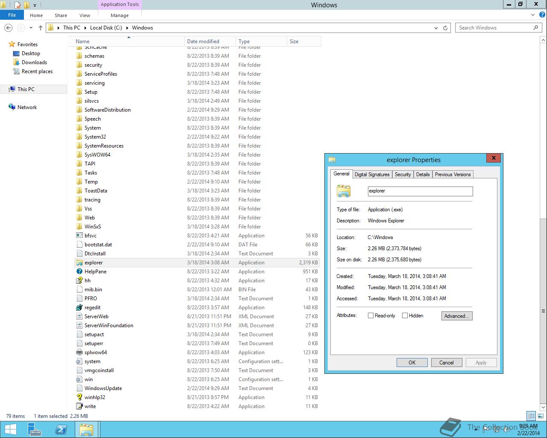This screenshot has width=547, height=438.
Task: Select the System32 folder icon
Action: [79, 137]
